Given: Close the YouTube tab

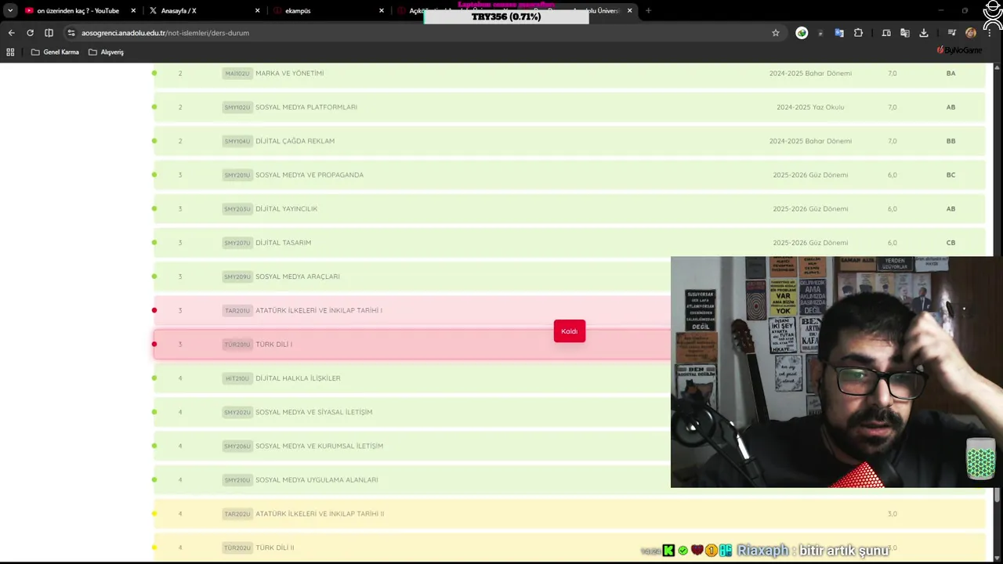Looking at the screenshot, I should click(x=133, y=11).
